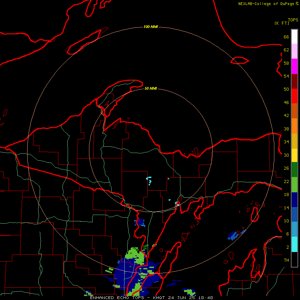Click the 'TOPS' legend heading
Viewport: 300px width, 300px height.
tap(293, 20)
